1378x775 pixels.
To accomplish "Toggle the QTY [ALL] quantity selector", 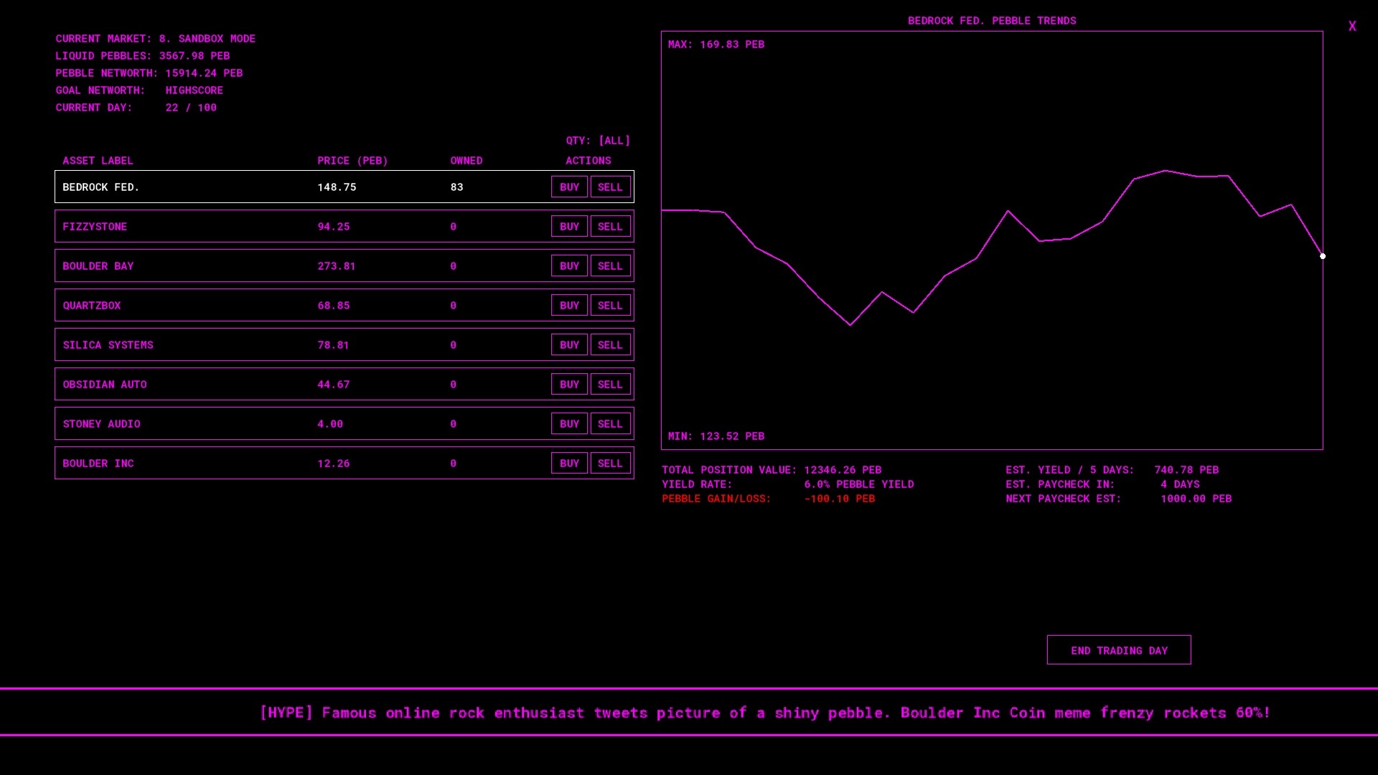I will [598, 141].
